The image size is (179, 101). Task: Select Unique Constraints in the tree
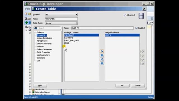click(44, 38)
